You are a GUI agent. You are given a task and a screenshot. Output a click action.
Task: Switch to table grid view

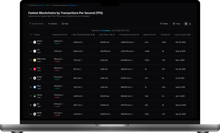pos(186,24)
